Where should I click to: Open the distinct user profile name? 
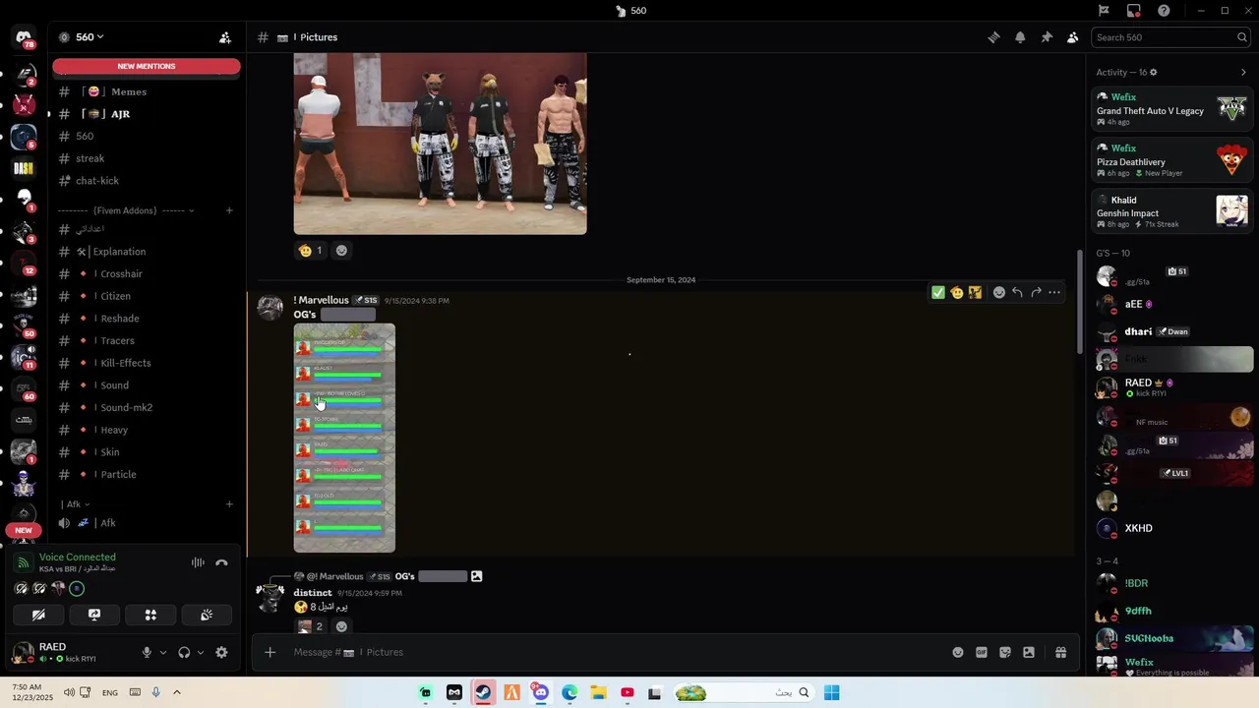(313, 593)
